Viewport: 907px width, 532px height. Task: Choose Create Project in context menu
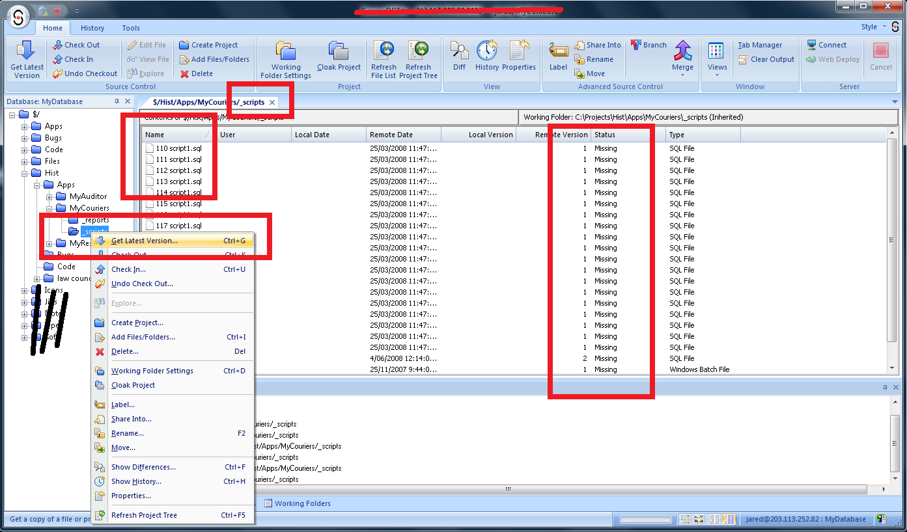[173, 323]
